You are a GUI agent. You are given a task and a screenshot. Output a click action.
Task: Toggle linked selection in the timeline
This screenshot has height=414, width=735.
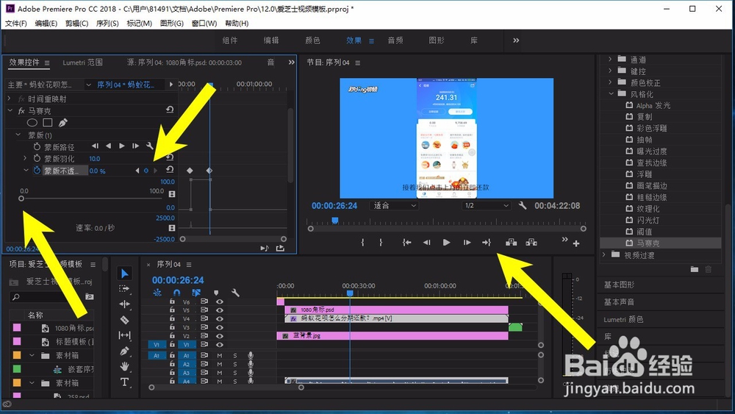coord(196,293)
